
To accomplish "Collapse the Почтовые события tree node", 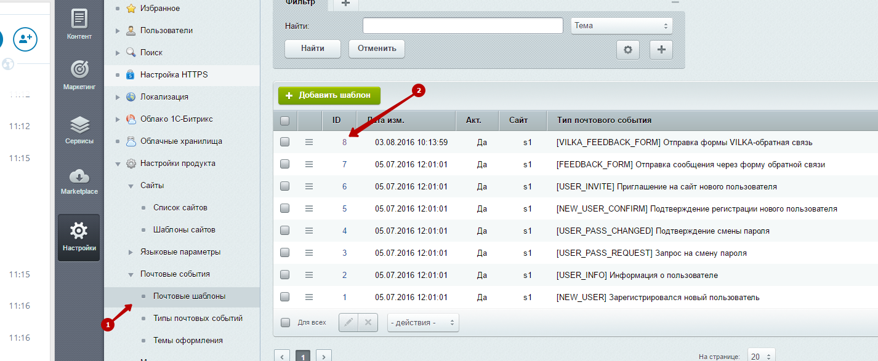I will 131,274.
